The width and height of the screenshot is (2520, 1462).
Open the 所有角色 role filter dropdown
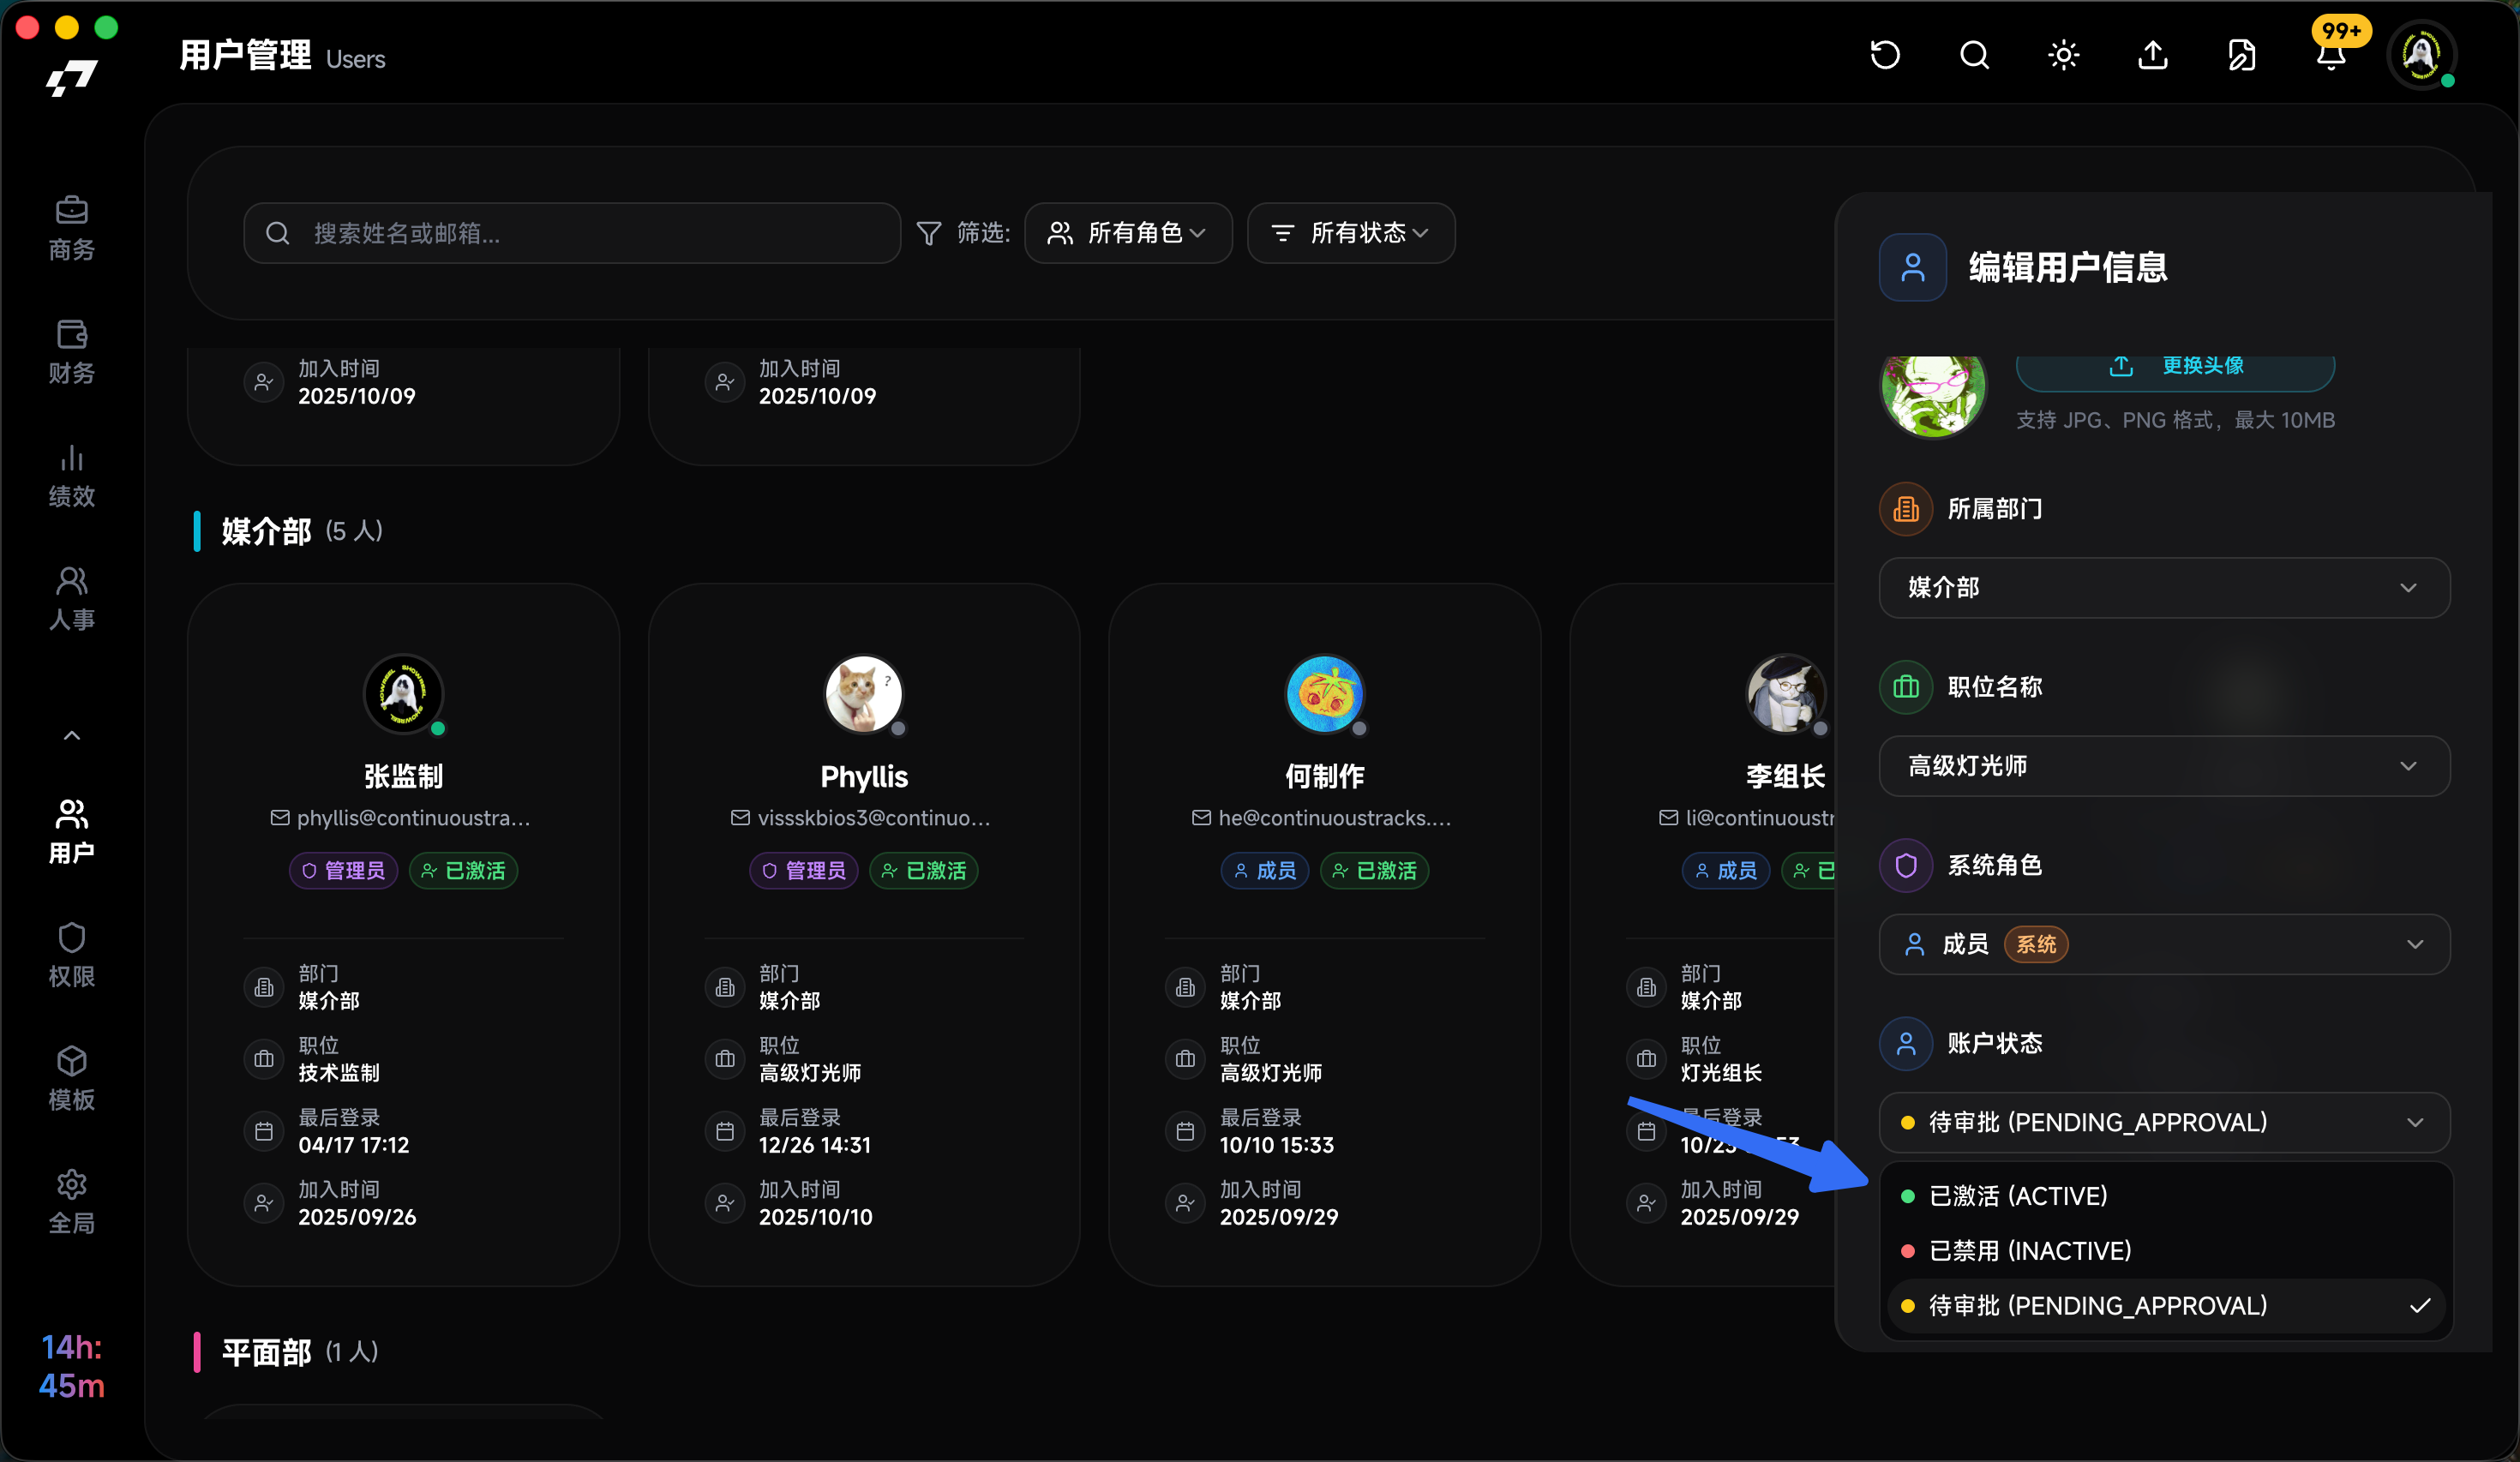1128,233
